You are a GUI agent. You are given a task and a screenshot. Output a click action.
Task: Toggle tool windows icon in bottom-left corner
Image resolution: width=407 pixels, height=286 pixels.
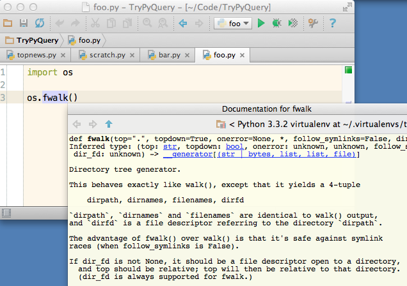point(6,213)
